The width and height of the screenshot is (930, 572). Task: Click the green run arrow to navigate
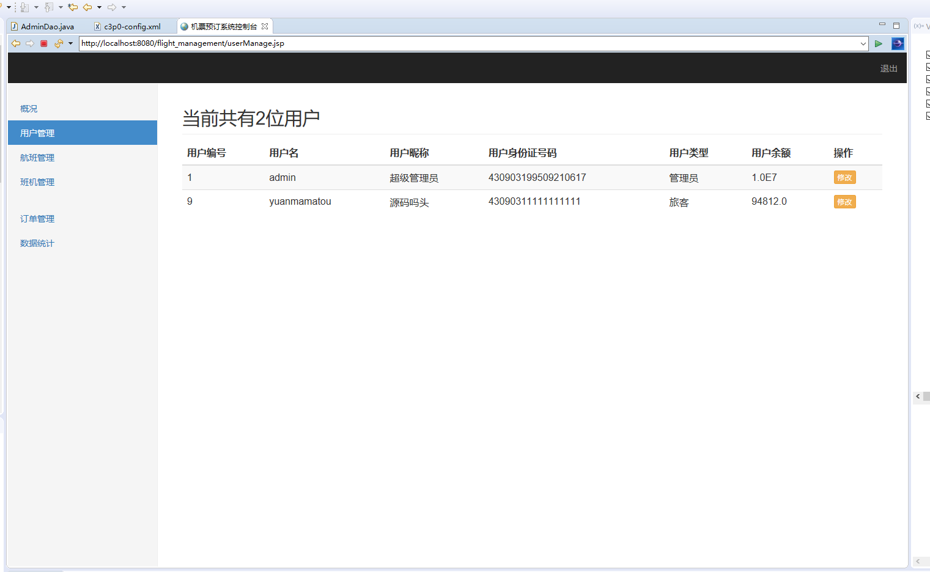[x=879, y=43]
